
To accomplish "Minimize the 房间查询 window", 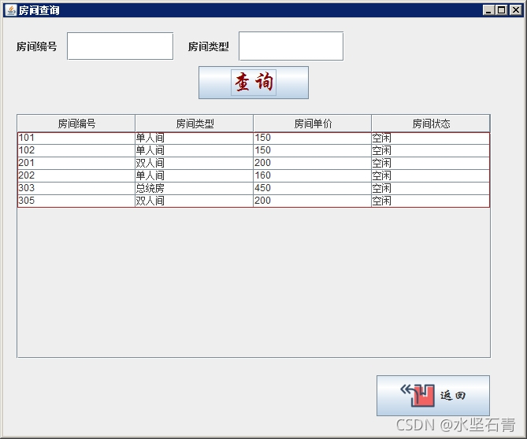I will (x=488, y=10).
